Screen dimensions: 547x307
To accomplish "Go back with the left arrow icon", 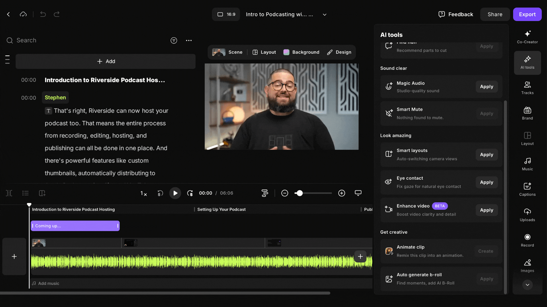I will tap(9, 14).
